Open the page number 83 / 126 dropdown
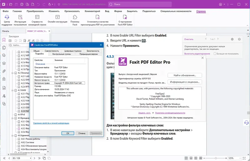Screen dimensions: 250x161 (x=30, y=158)
